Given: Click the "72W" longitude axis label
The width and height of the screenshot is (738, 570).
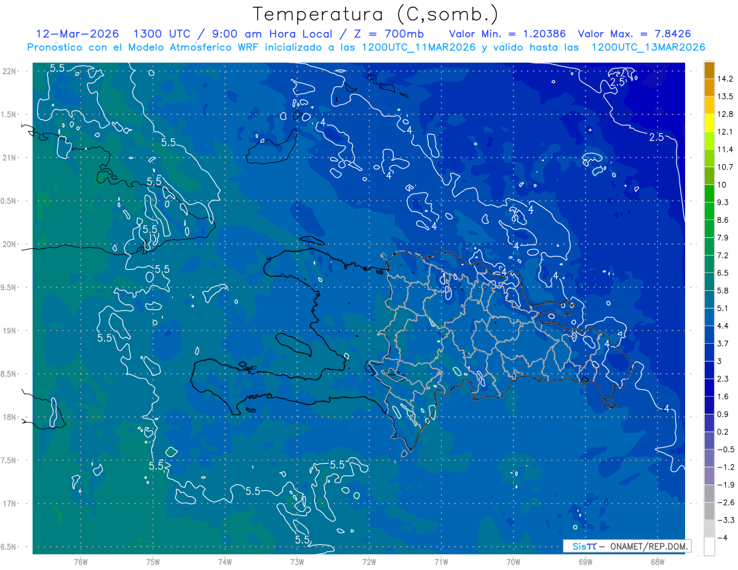Looking at the screenshot, I should [x=369, y=561].
